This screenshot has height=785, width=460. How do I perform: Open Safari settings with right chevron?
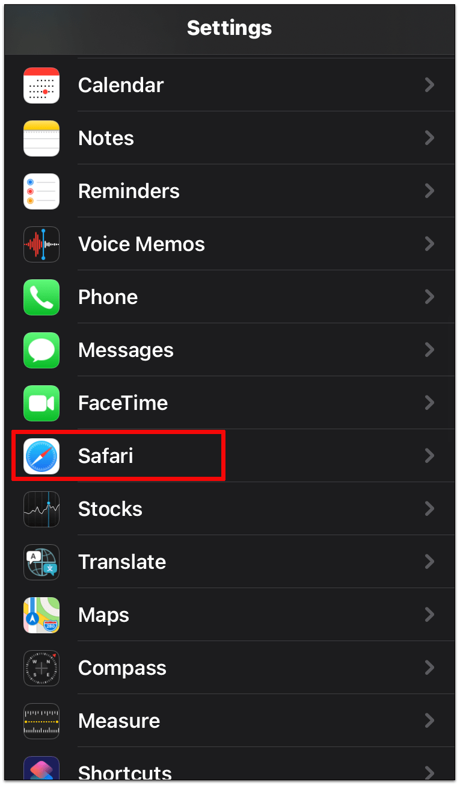429,456
